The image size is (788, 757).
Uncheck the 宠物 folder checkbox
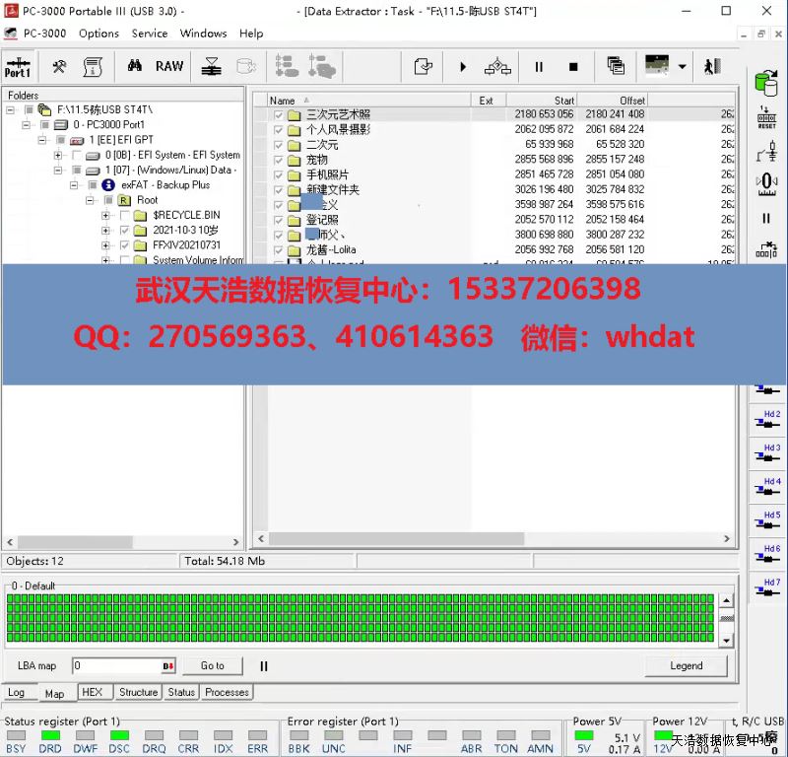click(279, 160)
